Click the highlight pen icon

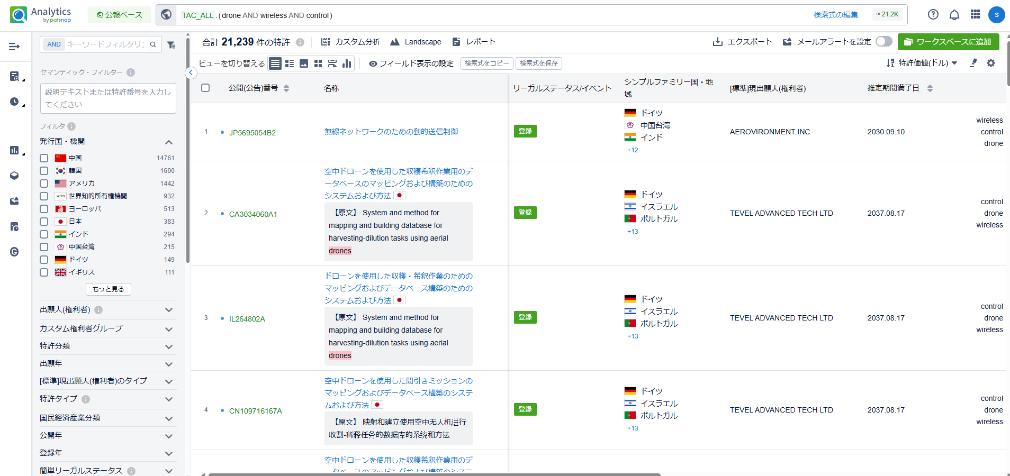point(973,63)
